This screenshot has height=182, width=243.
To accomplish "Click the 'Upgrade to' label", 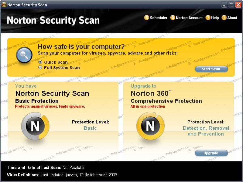I will click(143, 86).
